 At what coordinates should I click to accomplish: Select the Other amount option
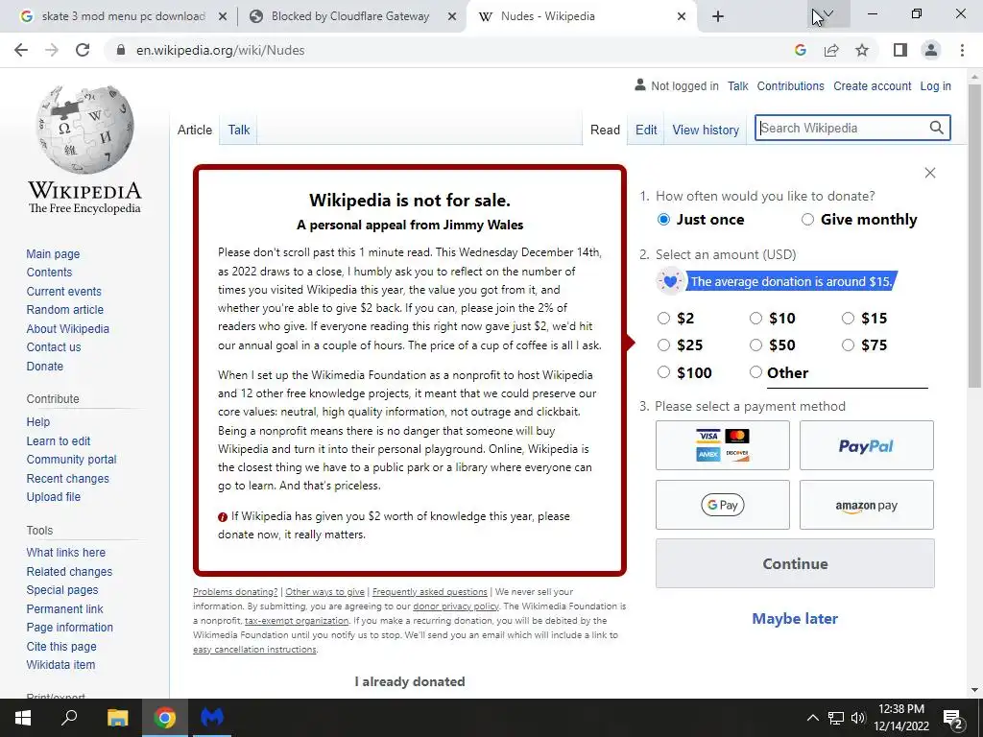(x=755, y=372)
